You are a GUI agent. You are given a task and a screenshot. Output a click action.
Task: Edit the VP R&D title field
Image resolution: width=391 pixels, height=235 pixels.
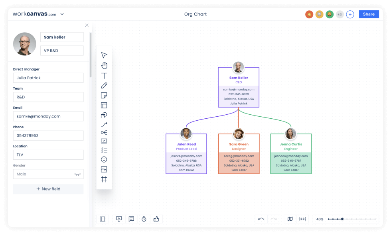pyautogui.click(x=62, y=51)
